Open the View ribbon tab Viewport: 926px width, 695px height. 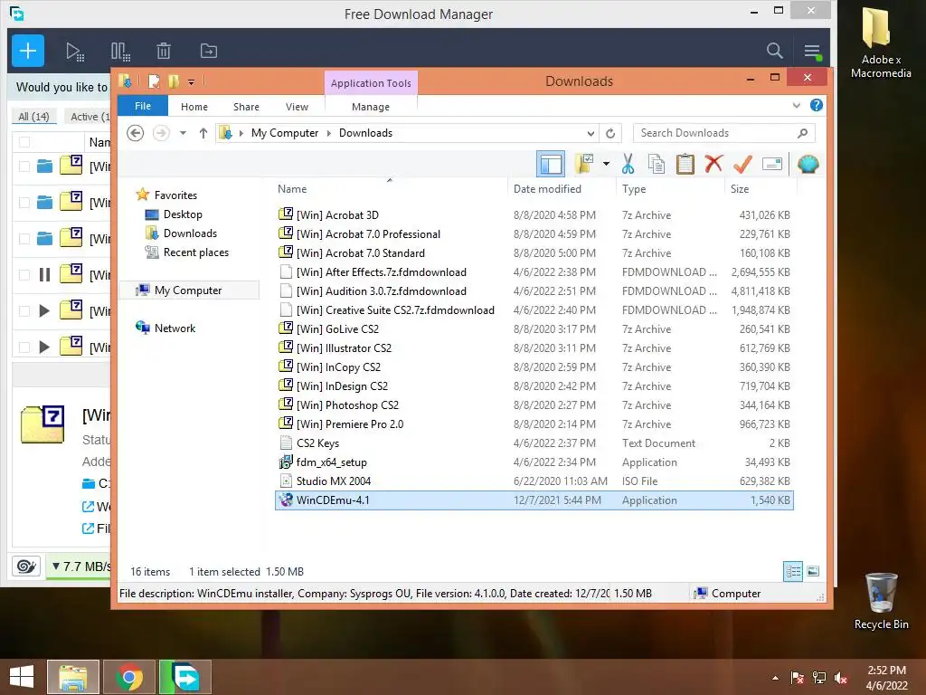coord(297,107)
